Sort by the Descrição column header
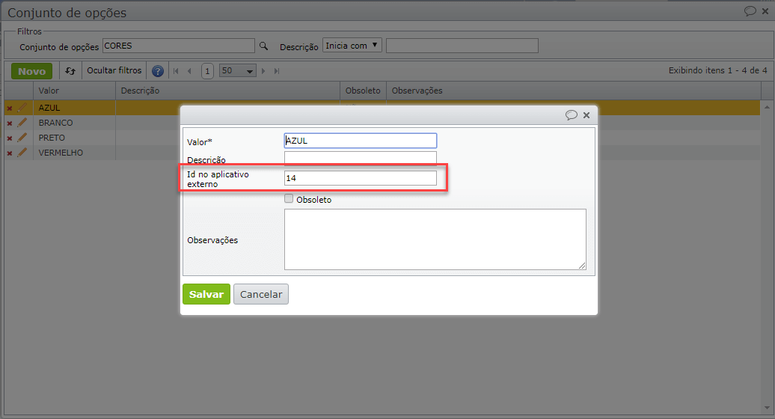This screenshot has height=419, width=775. click(x=228, y=91)
